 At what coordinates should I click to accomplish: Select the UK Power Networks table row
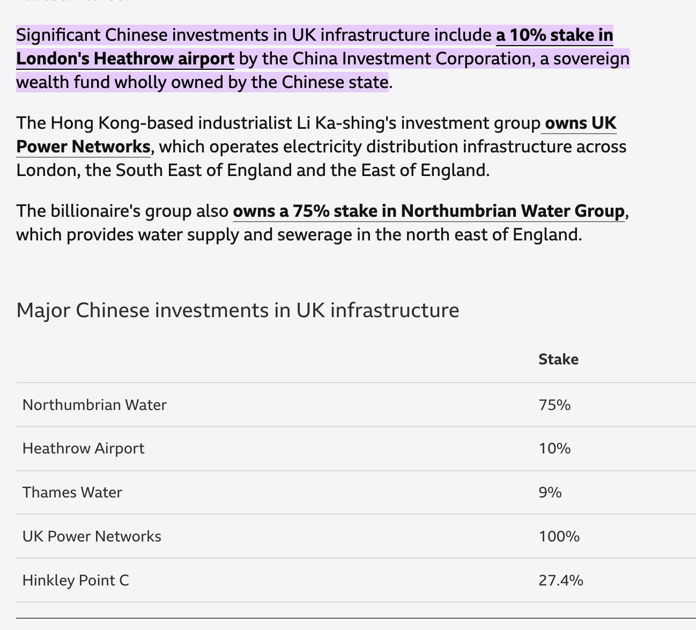click(356, 536)
